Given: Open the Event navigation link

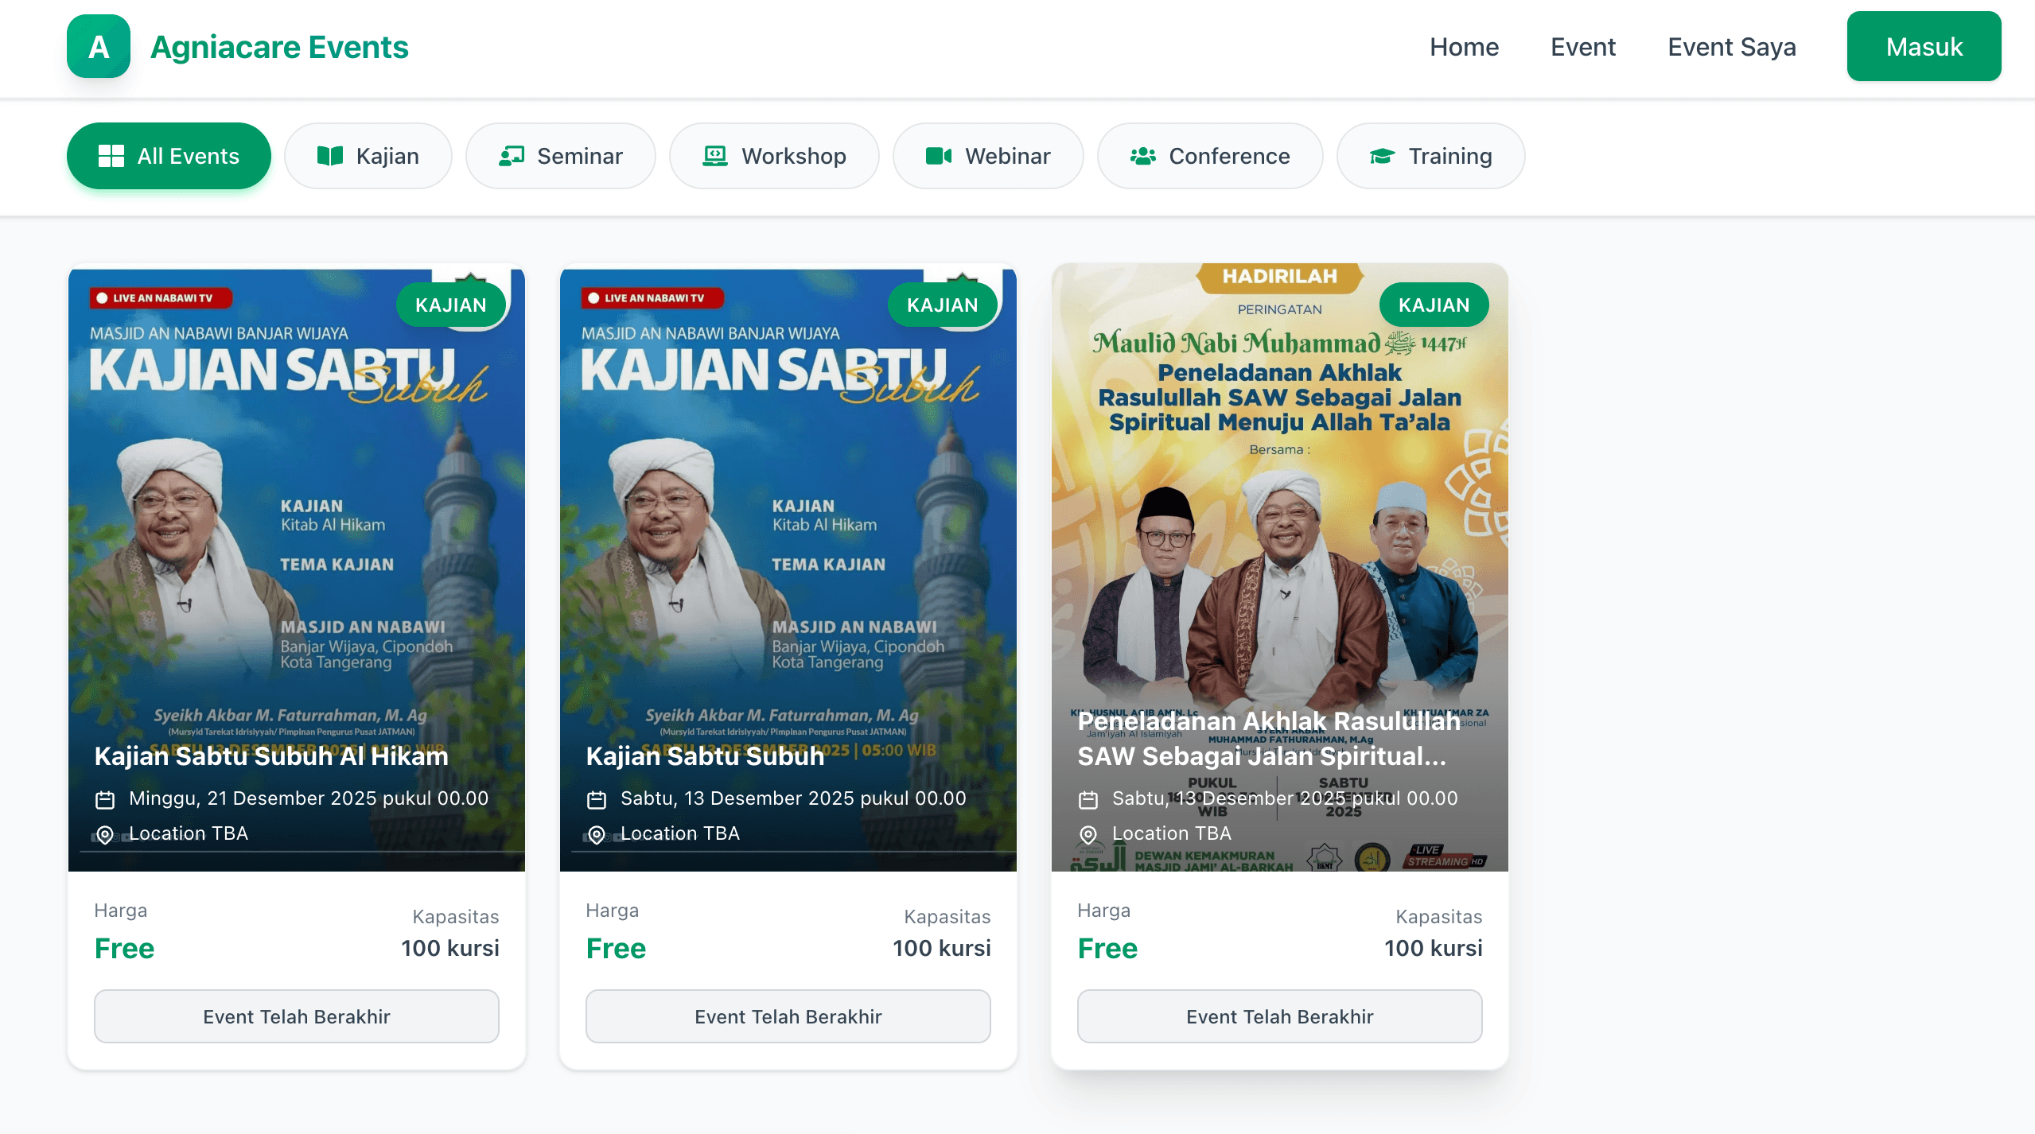Looking at the screenshot, I should coord(1583,47).
